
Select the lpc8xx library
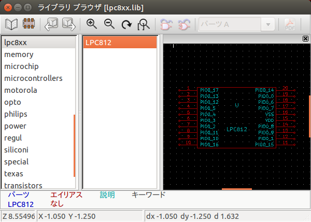(38, 43)
